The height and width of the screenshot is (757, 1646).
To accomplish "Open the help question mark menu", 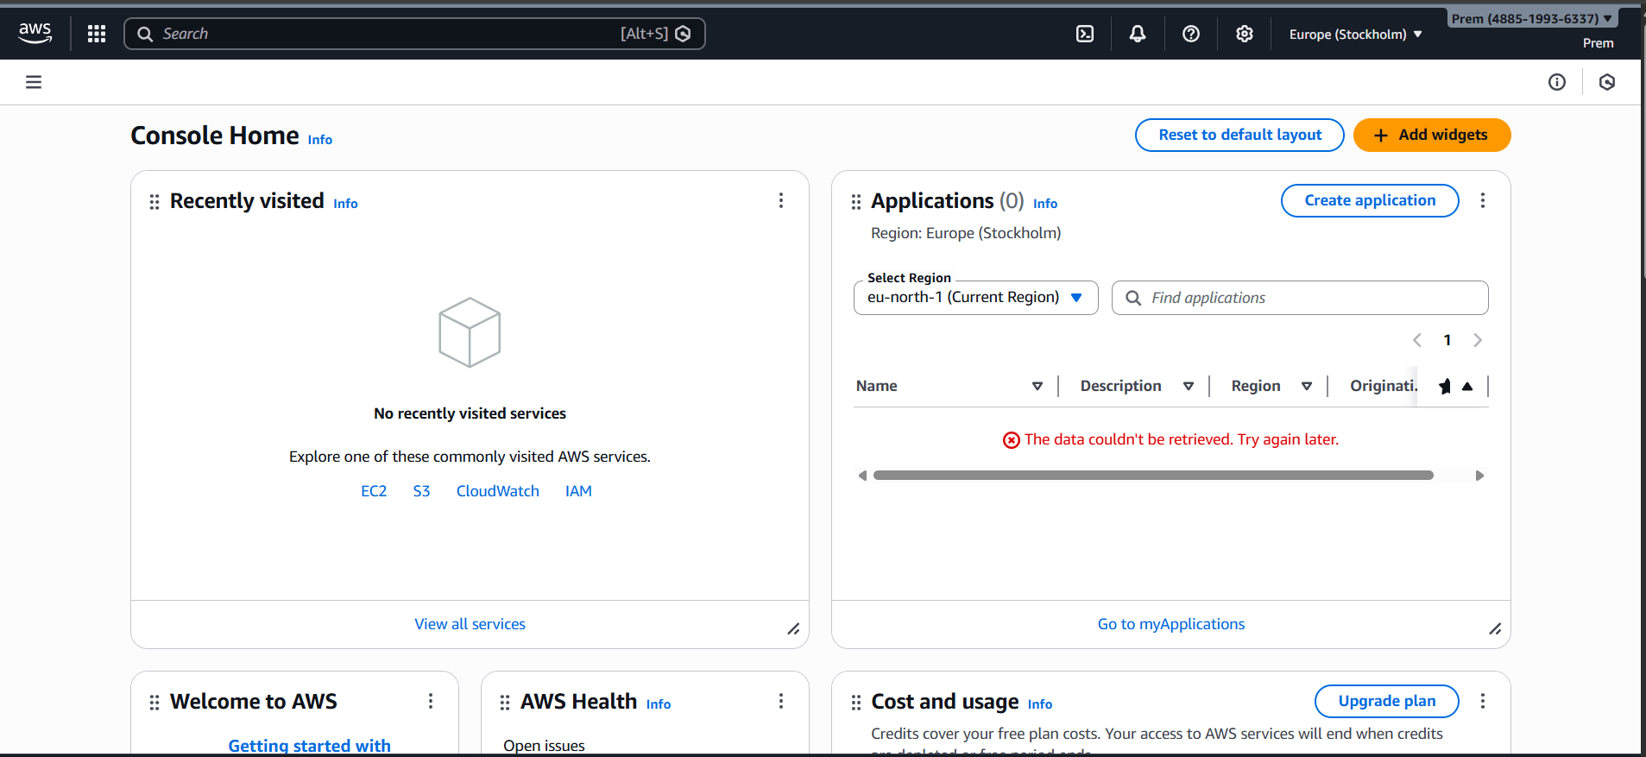I will pyautogui.click(x=1191, y=34).
